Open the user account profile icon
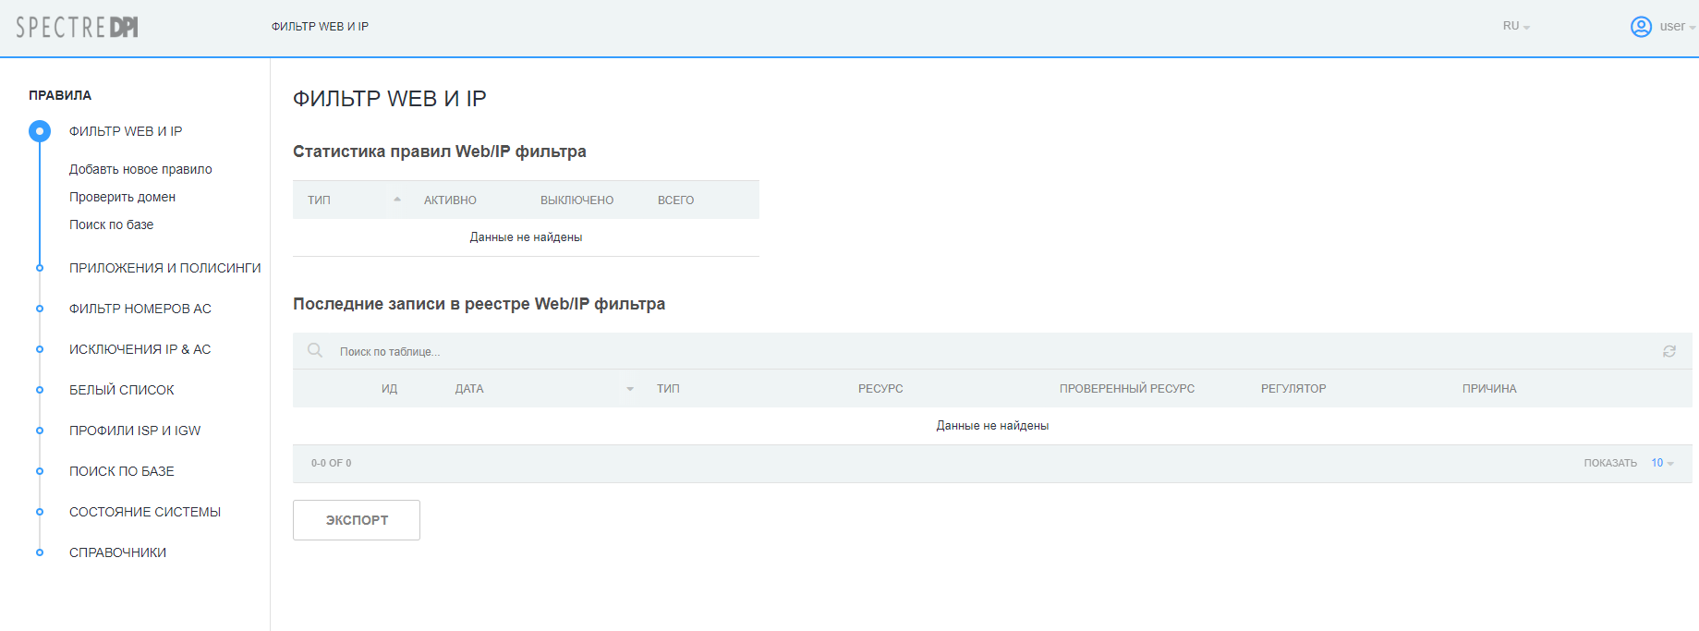Viewport: 1699px width, 631px height. tap(1641, 27)
